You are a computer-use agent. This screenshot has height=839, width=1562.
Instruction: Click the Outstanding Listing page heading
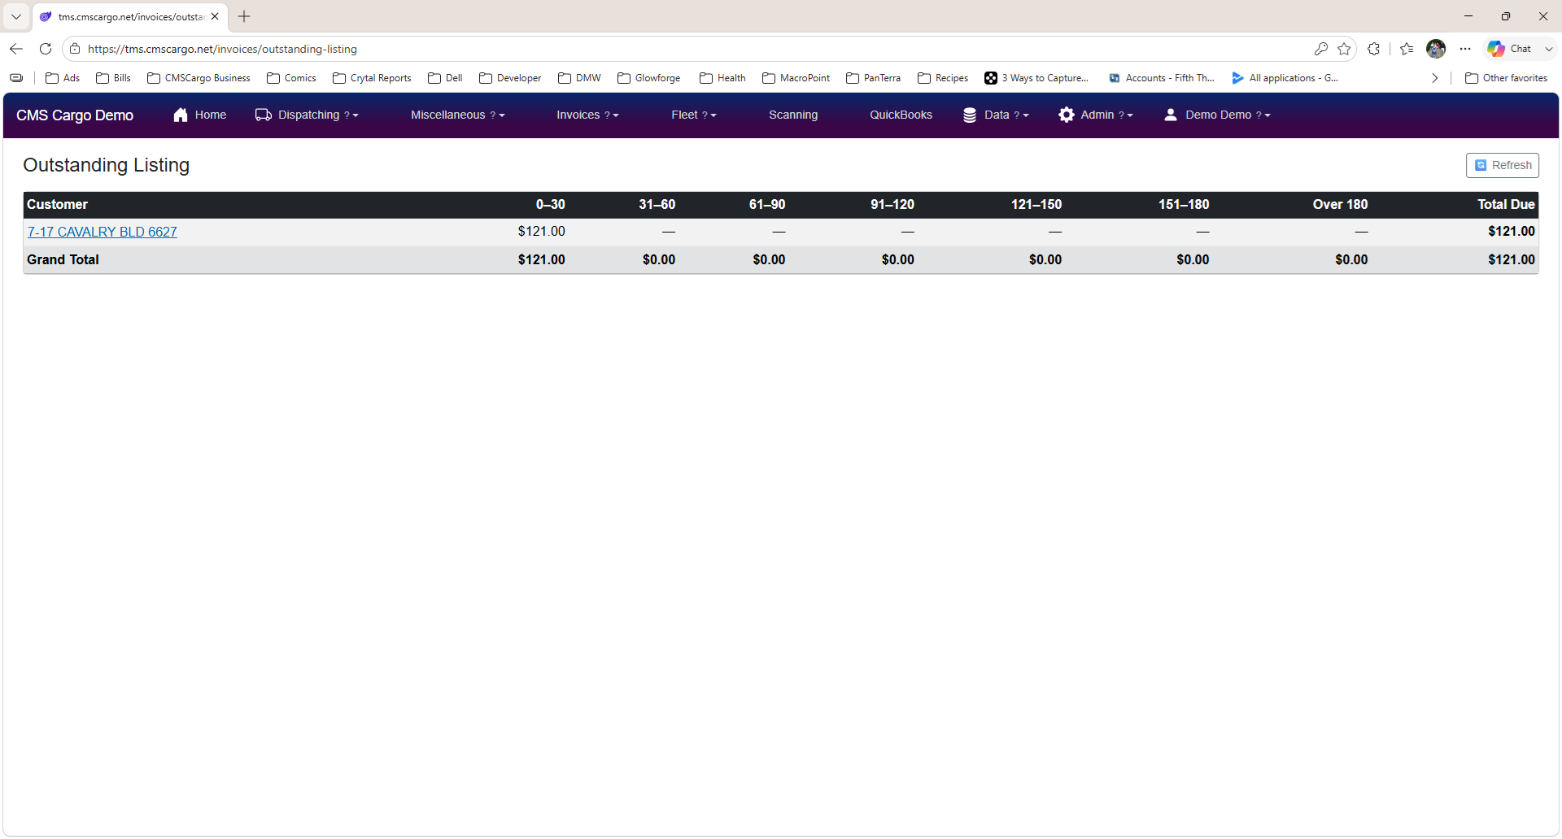click(106, 165)
